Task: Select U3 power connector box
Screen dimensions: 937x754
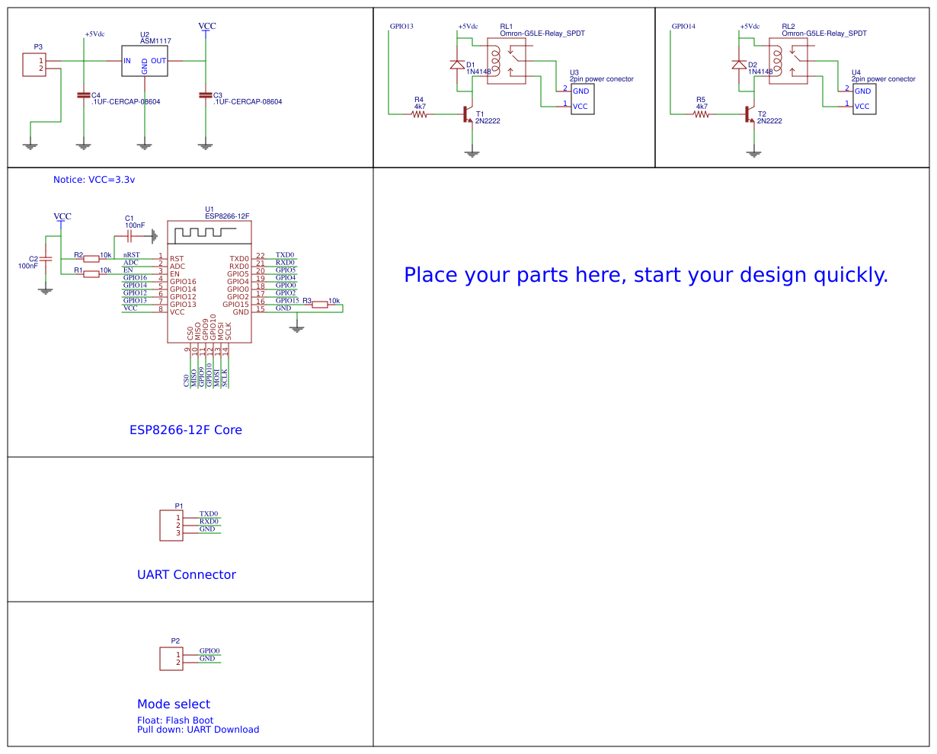Action: tap(583, 99)
